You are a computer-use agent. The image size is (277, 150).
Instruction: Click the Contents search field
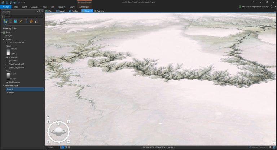pyautogui.click(x=22, y=17)
